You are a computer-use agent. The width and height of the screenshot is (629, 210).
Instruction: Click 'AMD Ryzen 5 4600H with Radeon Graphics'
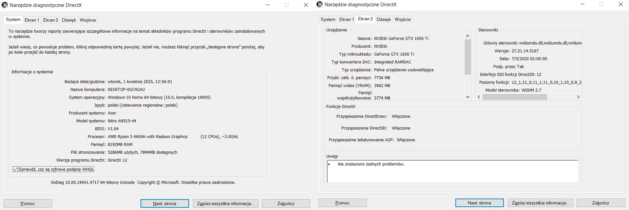click(148, 136)
